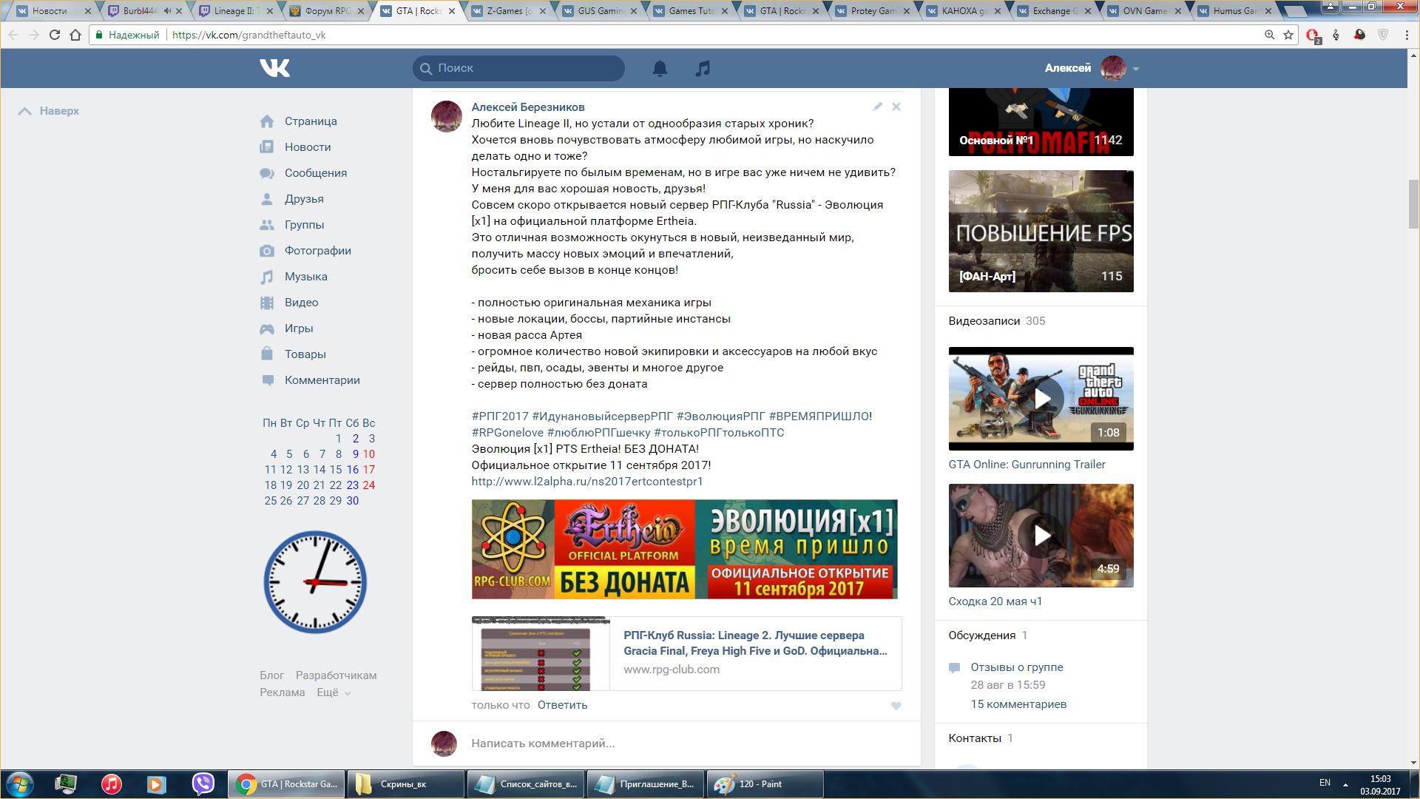This screenshot has height=799, width=1420.
Task: Play the GTA Online Gunrunning Trailer video
Action: coord(1041,399)
